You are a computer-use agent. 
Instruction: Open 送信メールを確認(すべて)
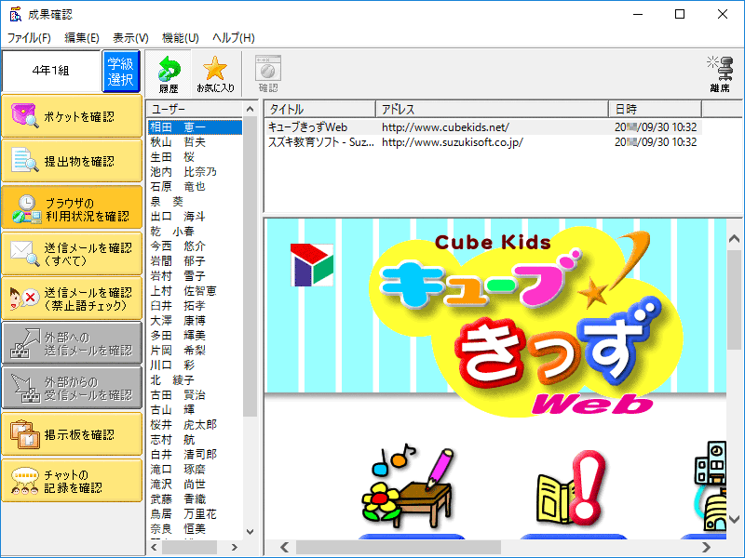coord(72,253)
